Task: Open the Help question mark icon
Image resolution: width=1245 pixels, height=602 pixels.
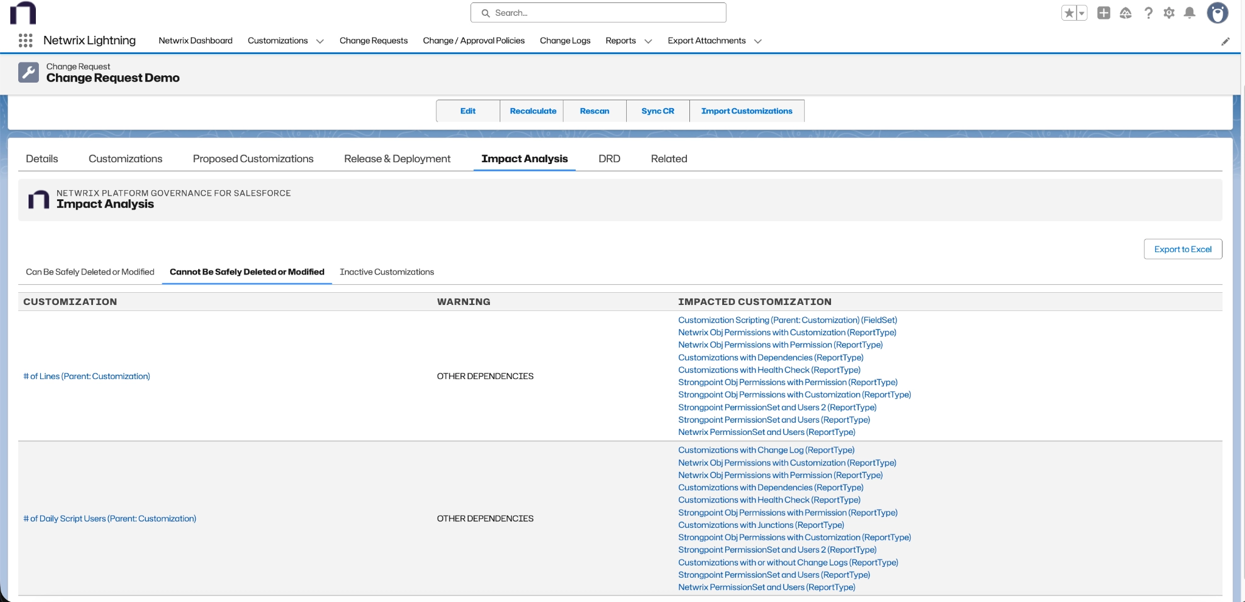Action: click(1148, 12)
